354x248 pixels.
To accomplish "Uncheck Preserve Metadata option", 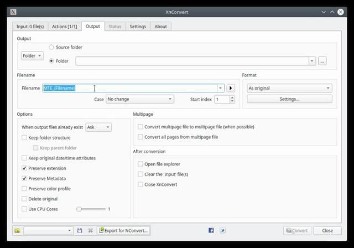I will tap(24, 178).
